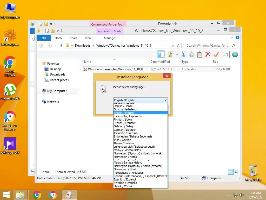This screenshot has width=266, height=200.
Task: Click the Help question mark icon
Action: tap(237, 37)
